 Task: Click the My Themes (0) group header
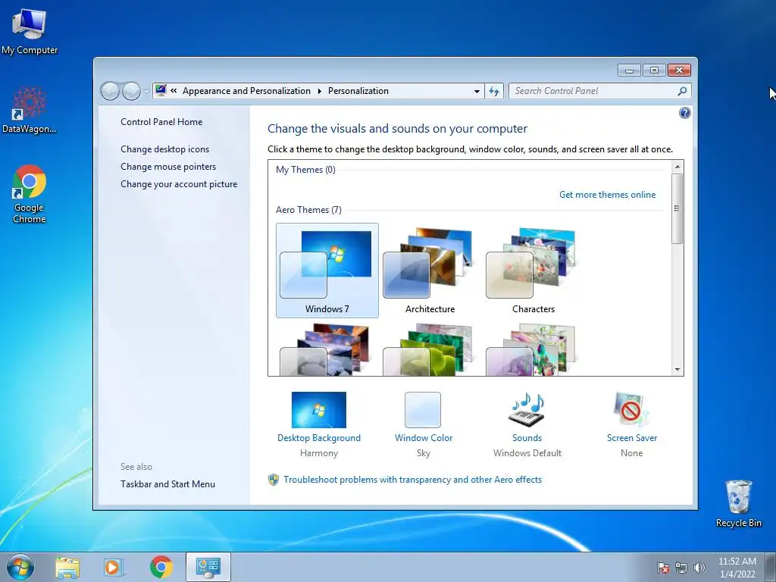coord(305,170)
